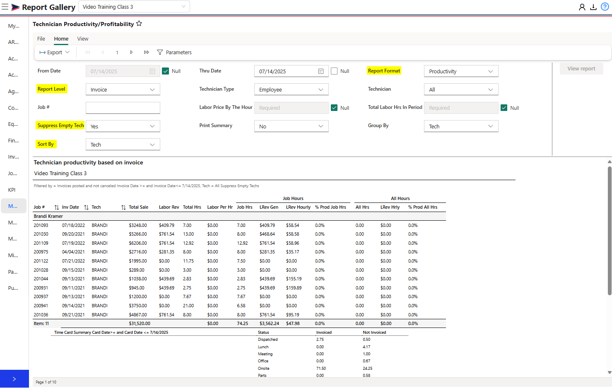Toggle Total Labor Hrs Null checkbox
The image size is (612, 388).
[504, 108]
